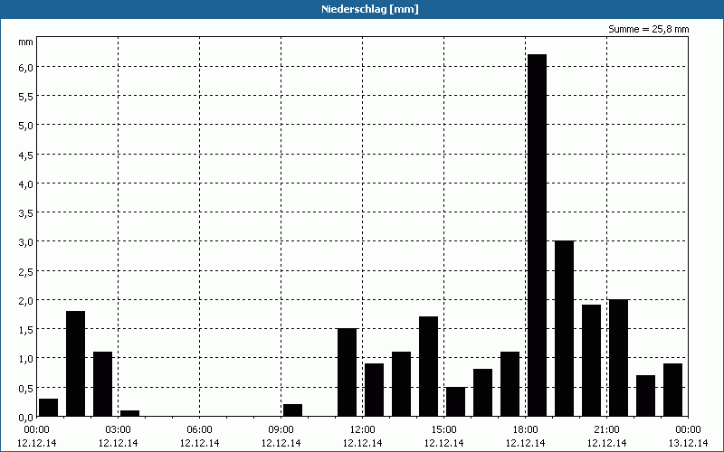The height and width of the screenshot is (452, 724).
Task: Click the '4,0' y-axis label
Action: [27, 184]
